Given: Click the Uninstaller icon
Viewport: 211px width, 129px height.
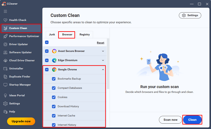Looking at the screenshot, I should click(x=5, y=69).
